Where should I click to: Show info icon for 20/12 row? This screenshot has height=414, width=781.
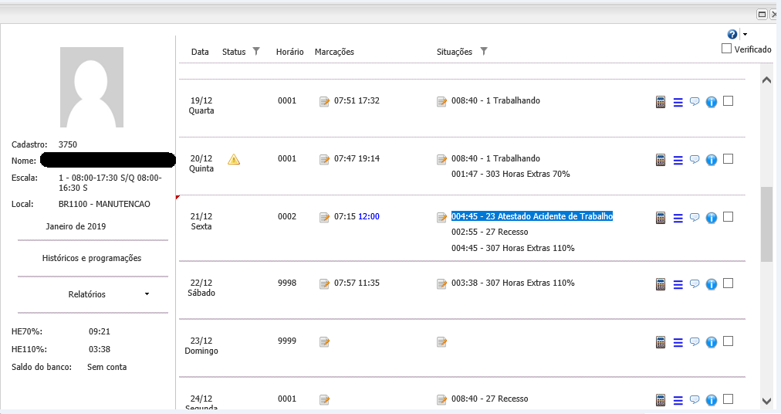712,160
